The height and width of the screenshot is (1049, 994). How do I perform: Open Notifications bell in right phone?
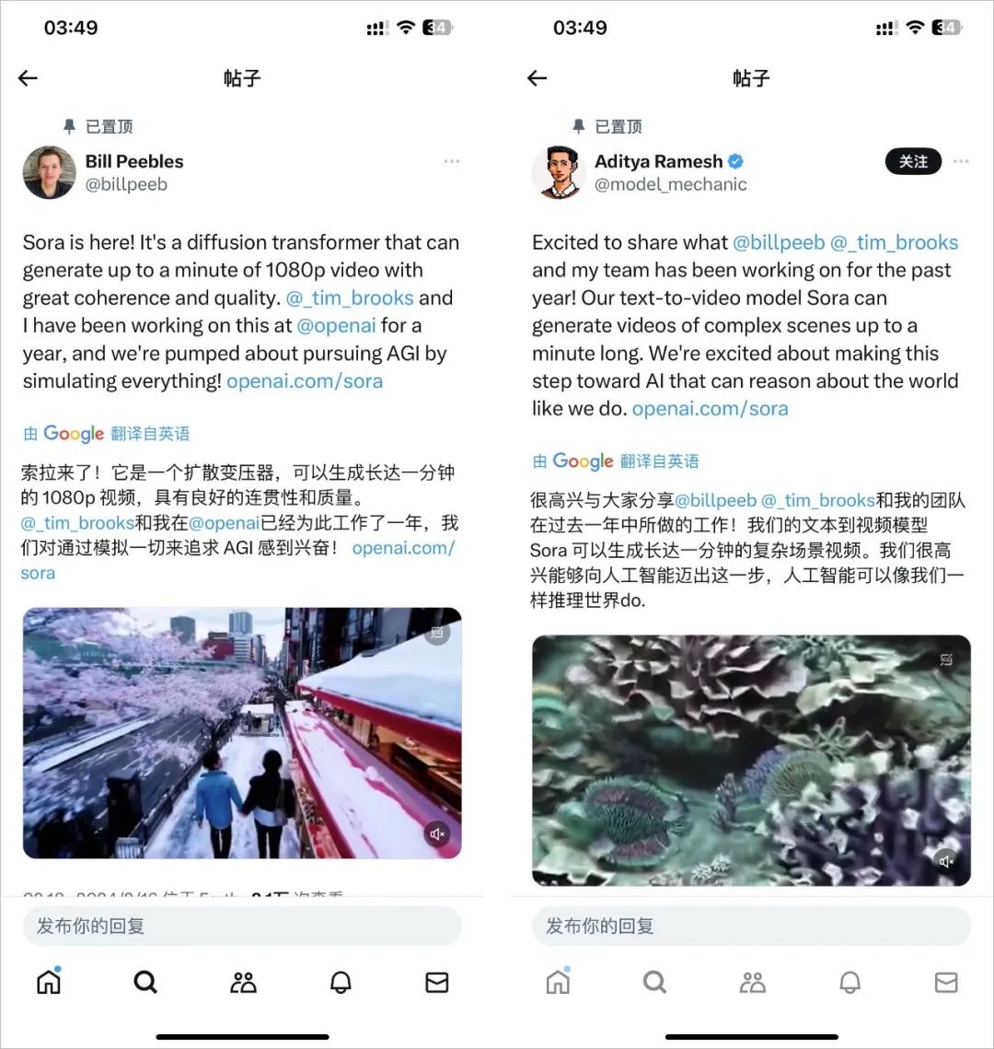[850, 982]
